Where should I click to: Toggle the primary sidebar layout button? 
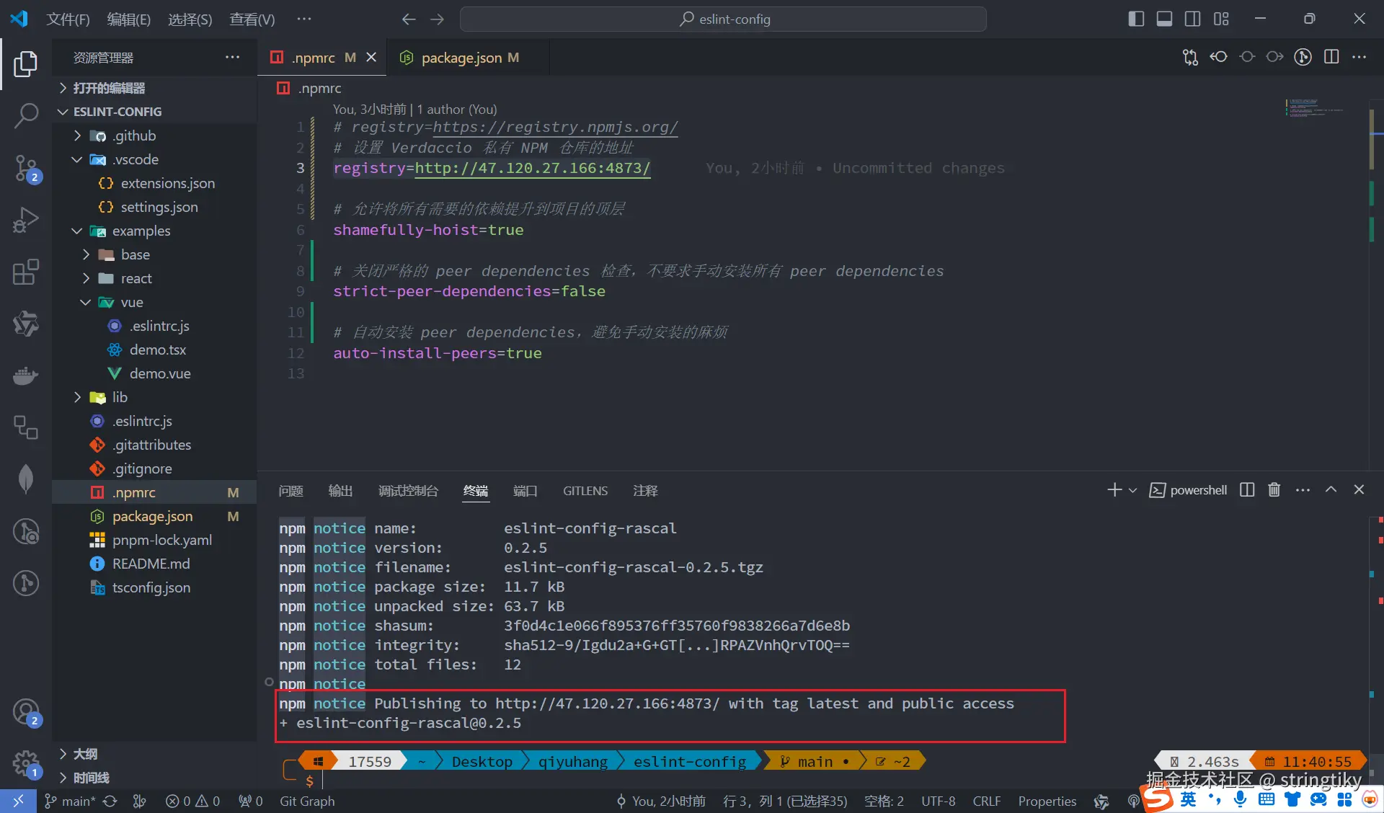coord(1136,19)
